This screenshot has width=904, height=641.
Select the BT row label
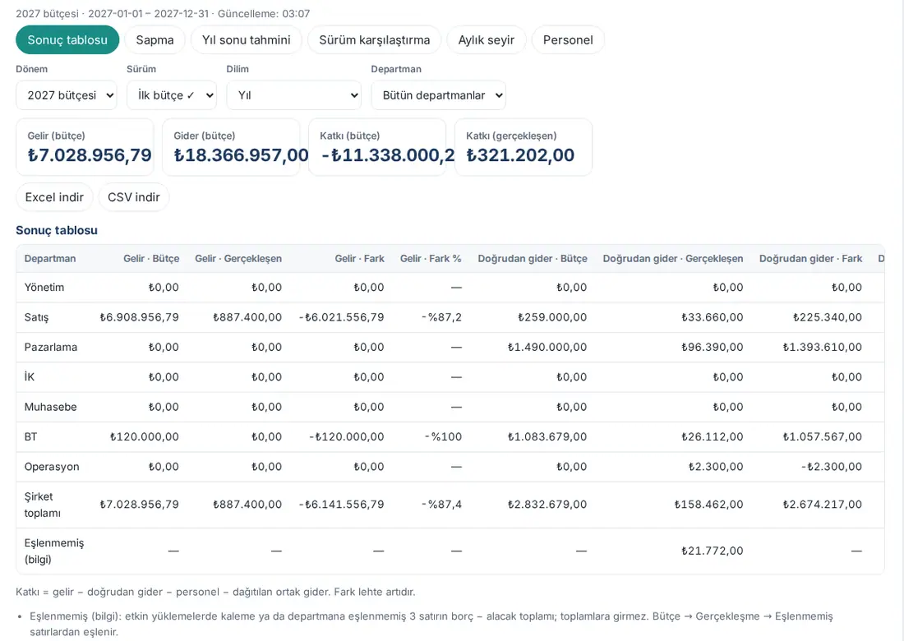click(x=30, y=437)
